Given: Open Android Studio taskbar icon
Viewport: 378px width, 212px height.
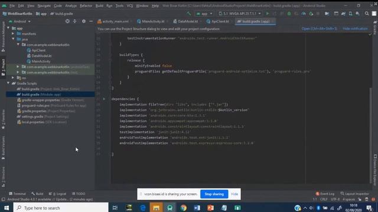Looking at the screenshot, I should (x=170, y=208).
